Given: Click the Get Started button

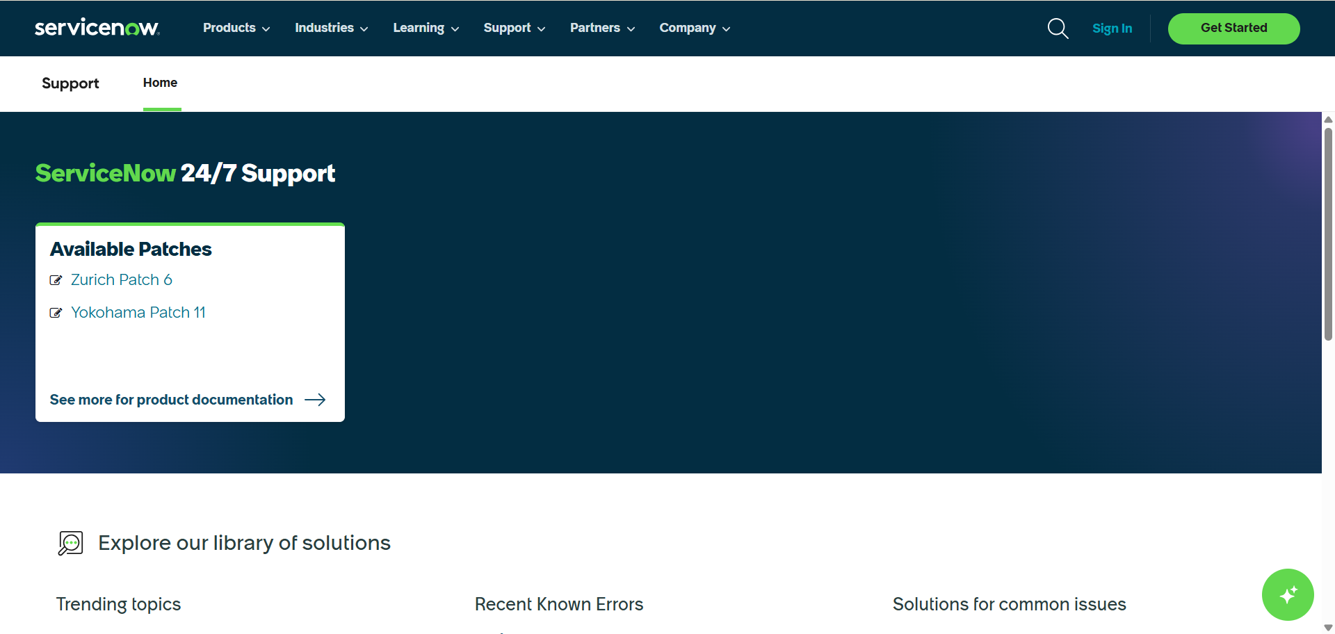Looking at the screenshot, I should point(1233,29).
